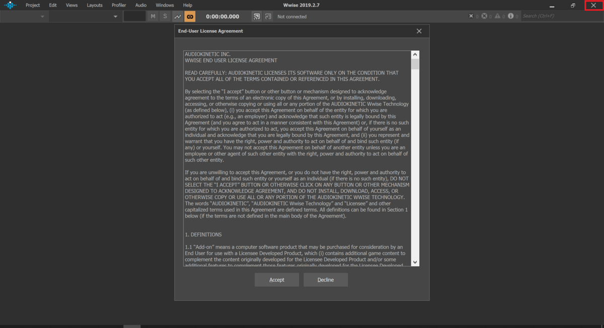
Task: Click the Wwise logo icon
Action: 10,5
